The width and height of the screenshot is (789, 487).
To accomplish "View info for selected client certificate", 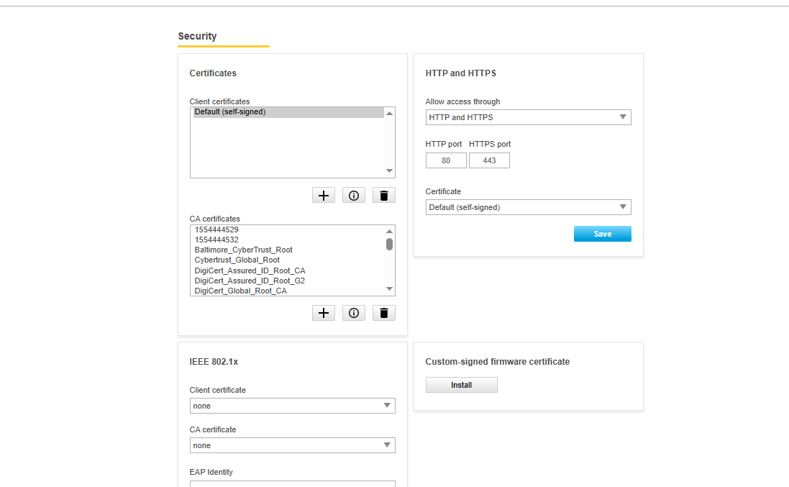I will pyautogui.click(x=354, y=195).
